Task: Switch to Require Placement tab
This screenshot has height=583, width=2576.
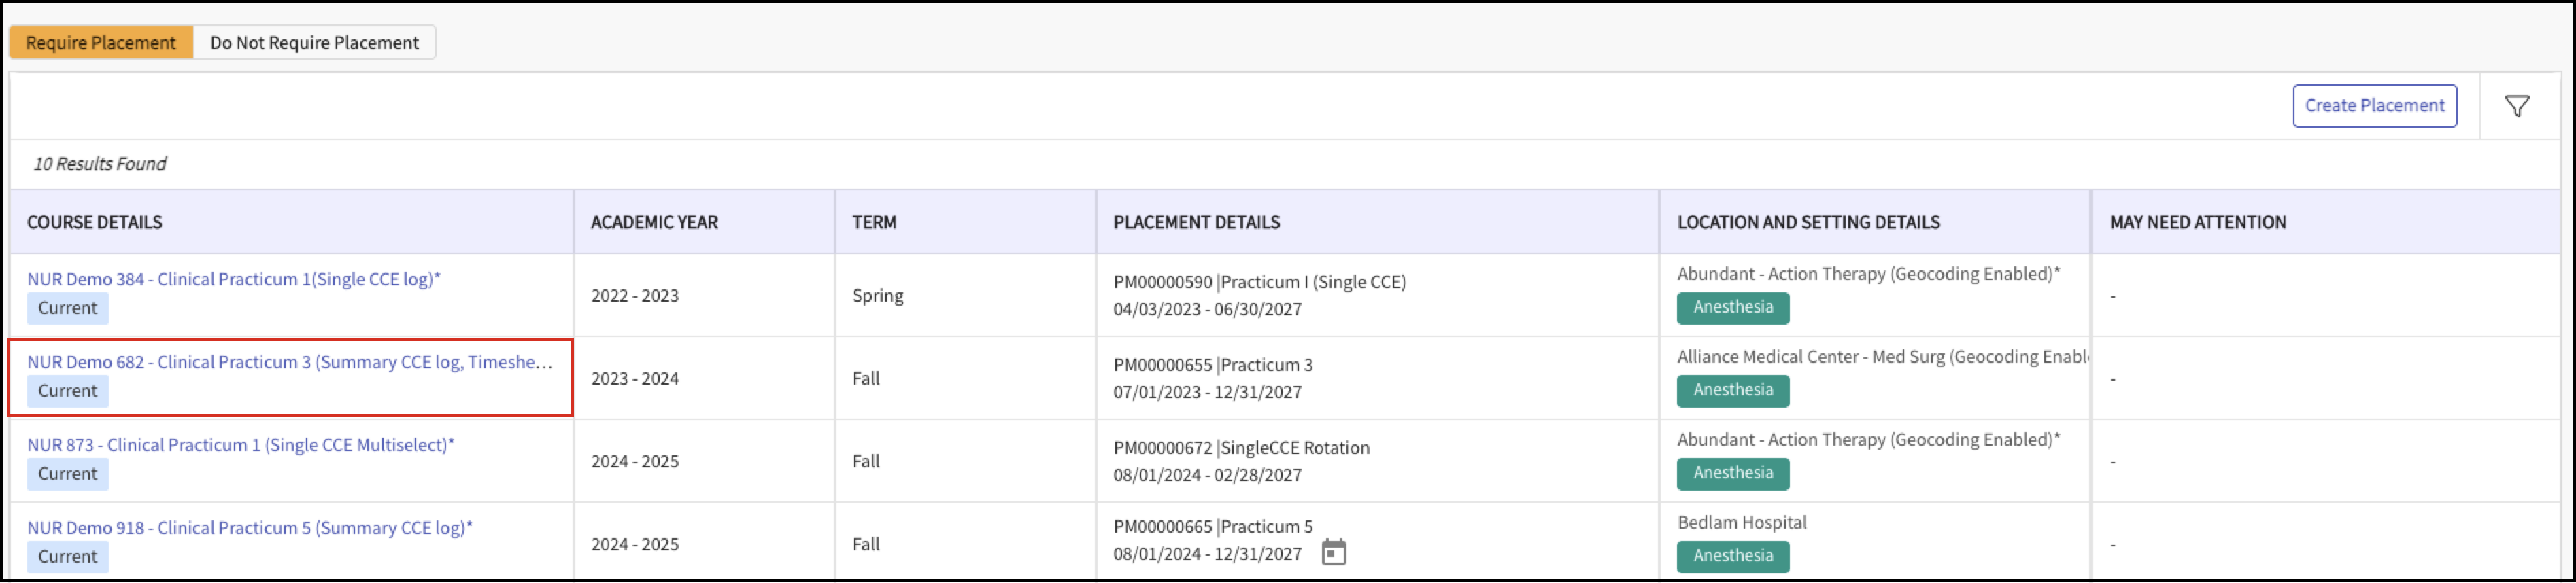Action: point(101,43)
